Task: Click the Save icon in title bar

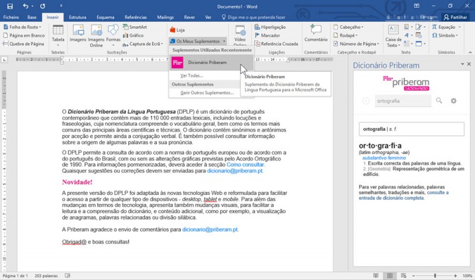Action: (10, 6)
